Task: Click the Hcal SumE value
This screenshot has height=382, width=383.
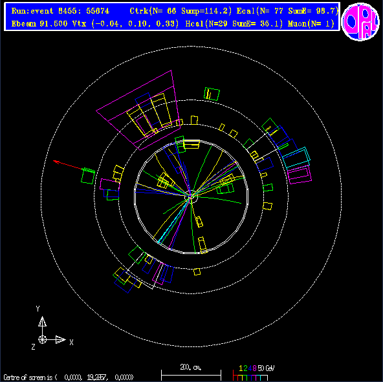Action: pos(257,24)
